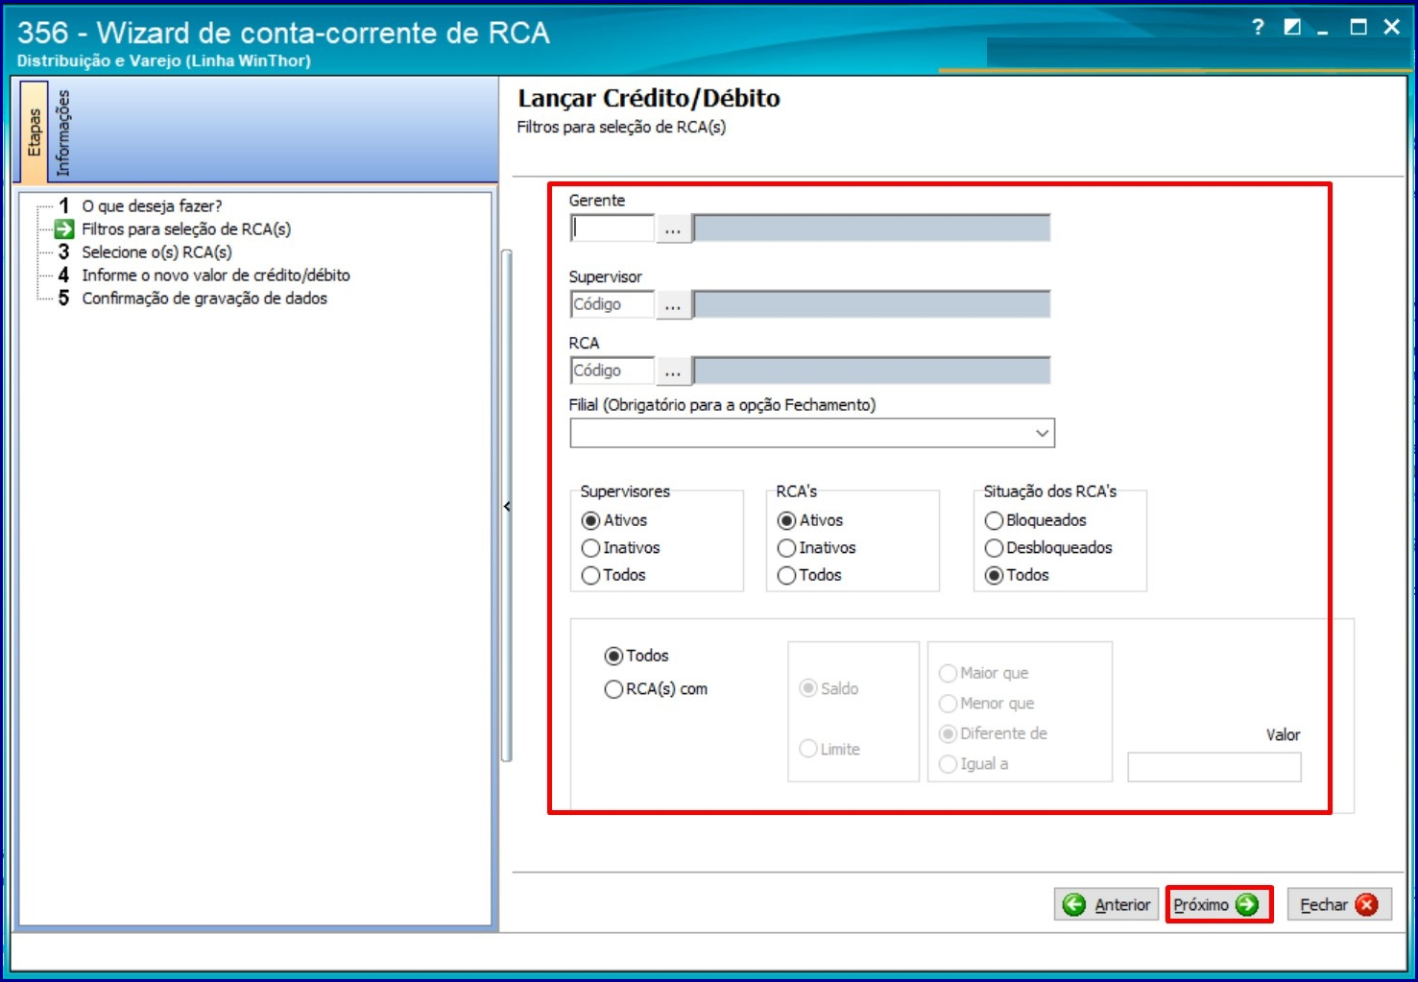Viewport: 1418px width, 982px height.
Task: Click the RCA description gray field
Action: 872,371
